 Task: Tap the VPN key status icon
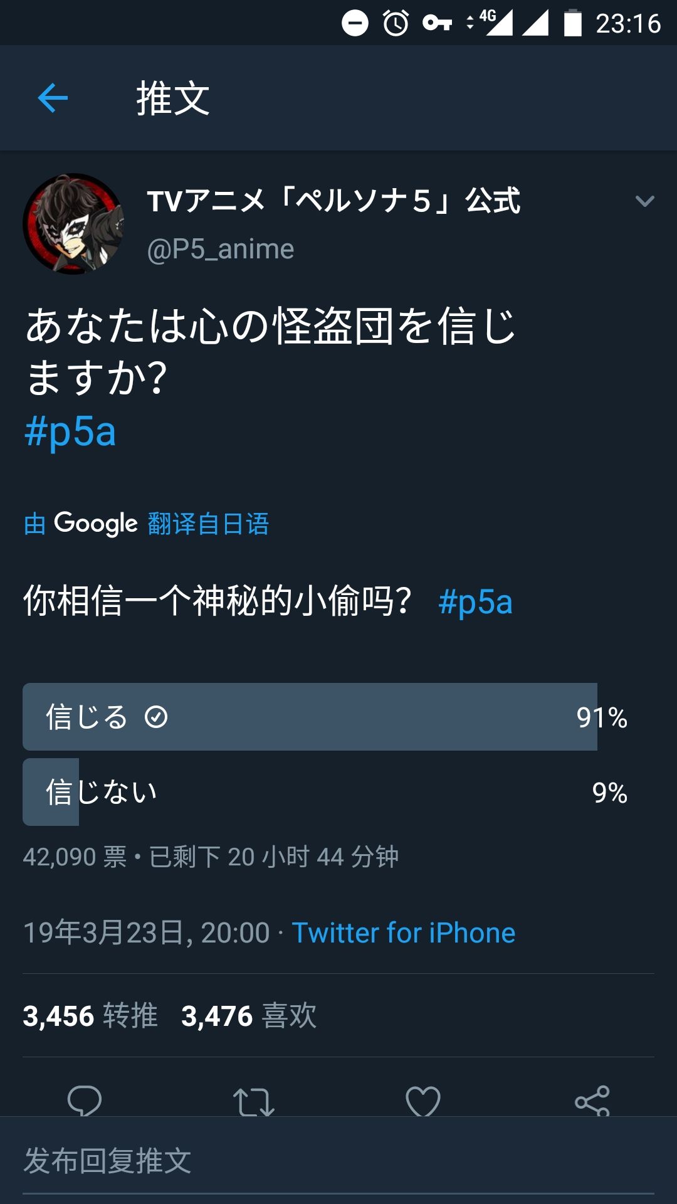pos(437,24)
